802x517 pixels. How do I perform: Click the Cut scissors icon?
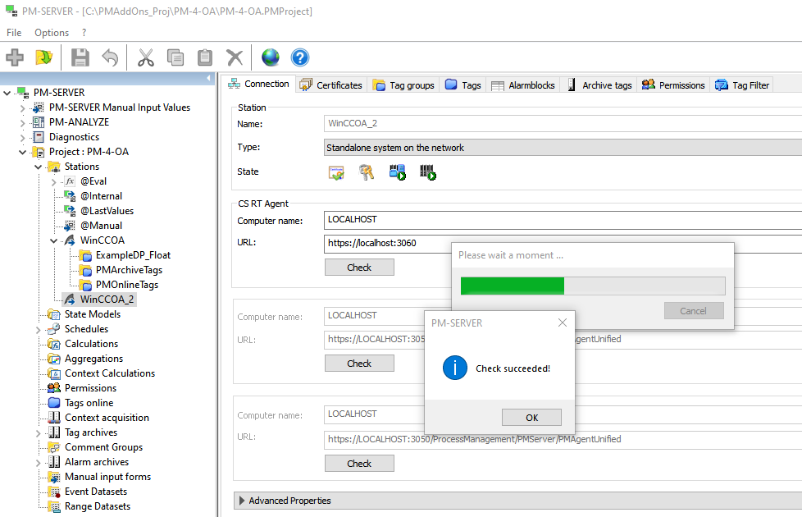click(x=146, y=57)
